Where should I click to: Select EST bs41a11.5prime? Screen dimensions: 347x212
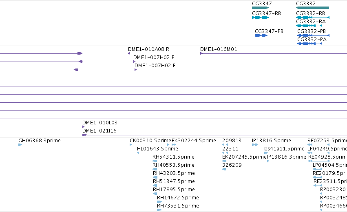tap(284, 149)
